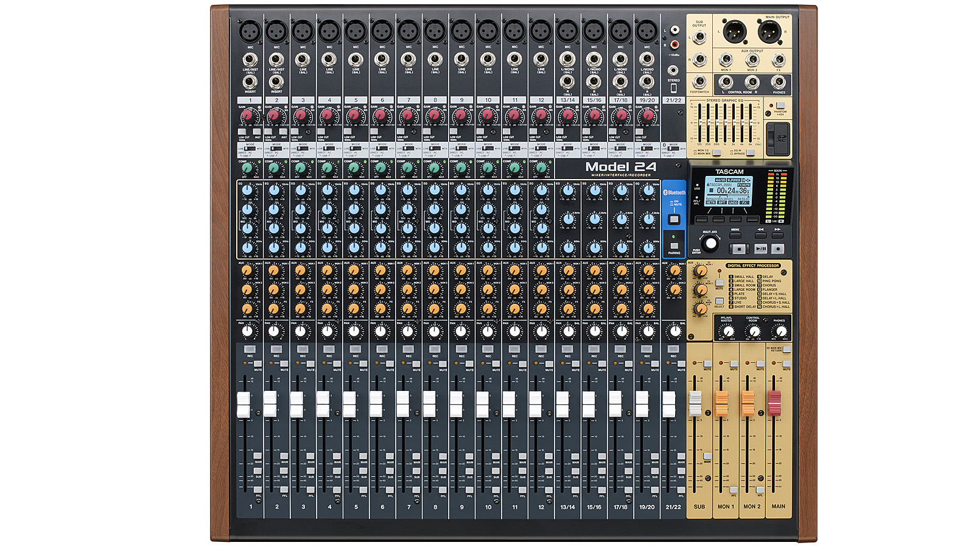974x548 pixels.
Task: Grab the orange MON 2 fader
Action: pos(748,404)
